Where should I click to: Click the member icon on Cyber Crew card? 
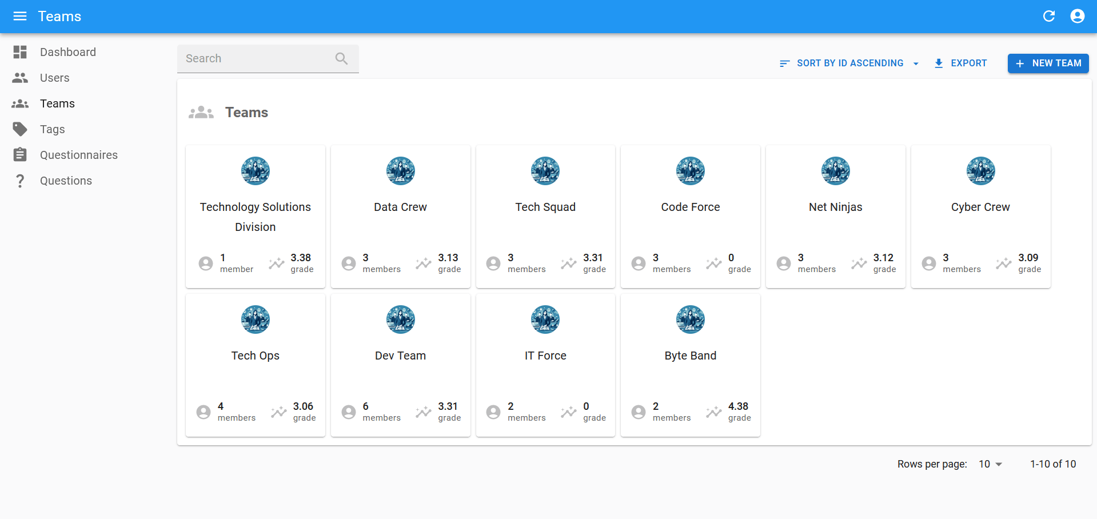(929, 264)
